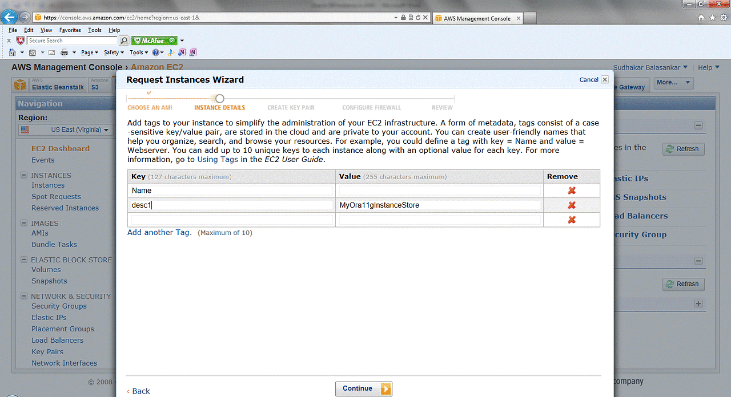The height and width of the screenshot is (397, 731).
Task: Go back in the browser
Action: click(x=9, y=17)
